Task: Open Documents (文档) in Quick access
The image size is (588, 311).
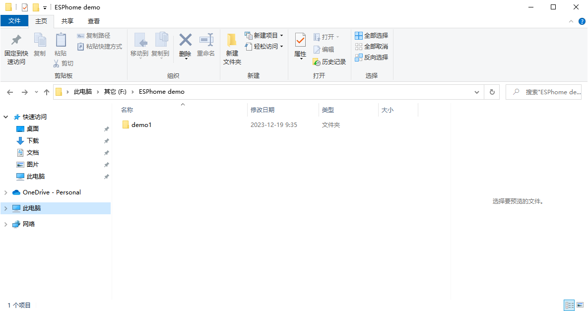Action: (x=33, y=153)
